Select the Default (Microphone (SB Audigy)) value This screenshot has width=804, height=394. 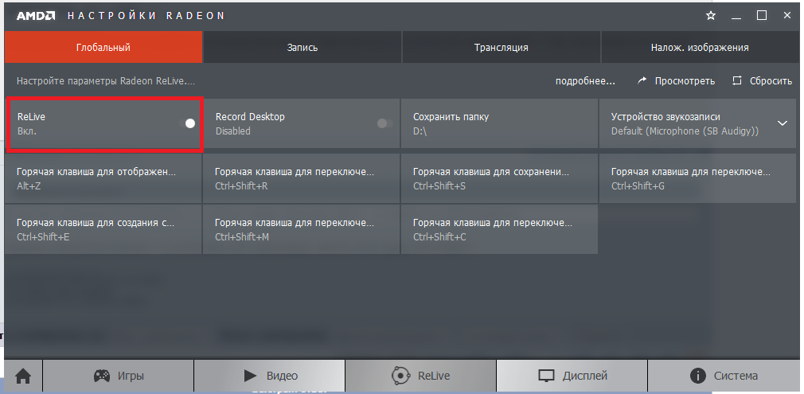(685, 131)
